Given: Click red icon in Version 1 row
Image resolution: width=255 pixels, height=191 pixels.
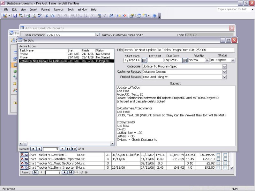Looking at the screenshot, I should click(x=22, y=155).
